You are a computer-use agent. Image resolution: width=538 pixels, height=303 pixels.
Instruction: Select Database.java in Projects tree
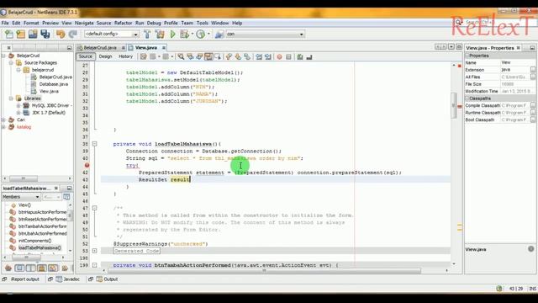point(54,84)
